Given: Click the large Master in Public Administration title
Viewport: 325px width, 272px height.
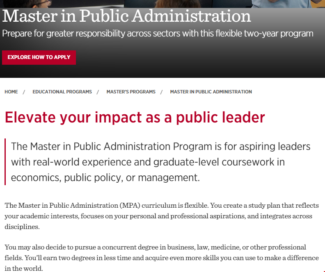Looking at the screenshot, I should coord(126,16).
